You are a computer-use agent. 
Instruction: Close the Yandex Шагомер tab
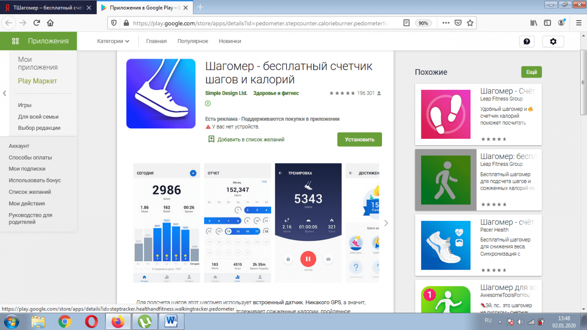click(x=89, y=7)
